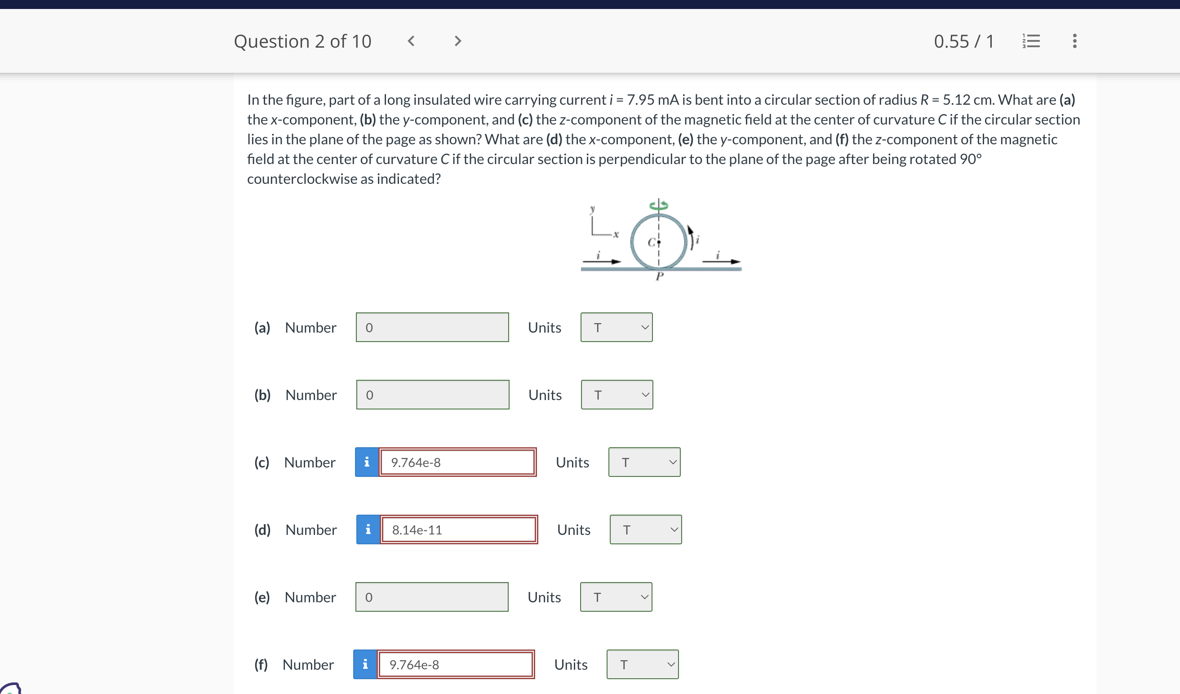Click the 0.55 / 1 score text
The width and height of the screenshot is (1180, 694).
click(964, 41)
